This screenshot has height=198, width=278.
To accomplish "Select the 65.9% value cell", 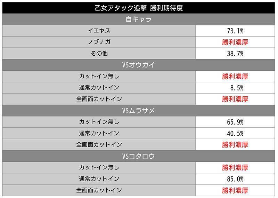I will [x=235, y=122].
